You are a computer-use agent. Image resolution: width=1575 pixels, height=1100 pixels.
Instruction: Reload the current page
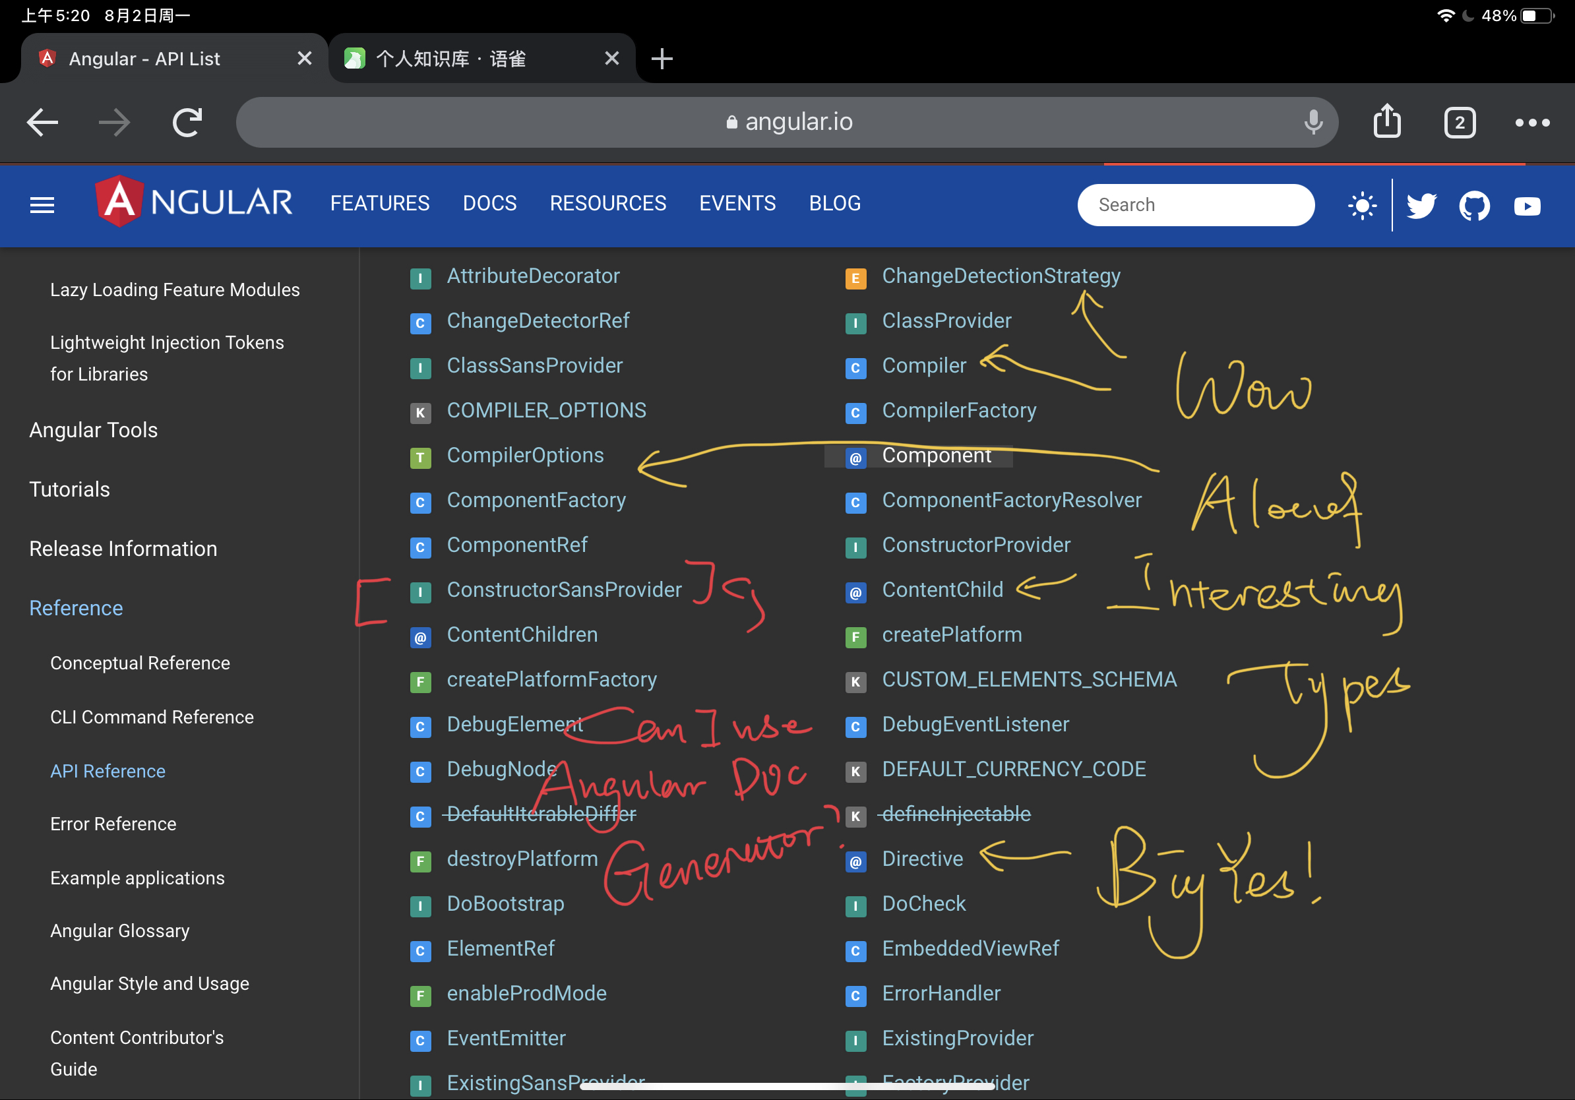187,123
